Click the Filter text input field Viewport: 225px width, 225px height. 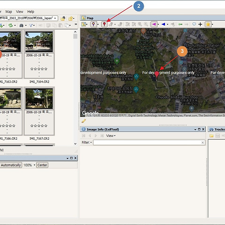[149, 142]
